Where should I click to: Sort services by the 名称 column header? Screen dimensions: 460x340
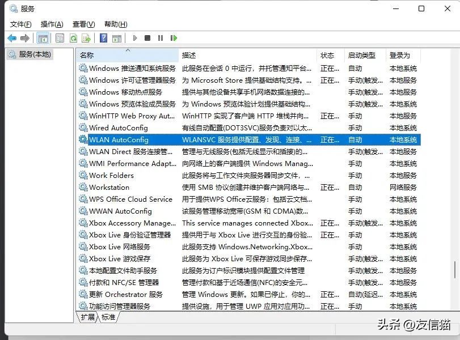tap(87, 55)
